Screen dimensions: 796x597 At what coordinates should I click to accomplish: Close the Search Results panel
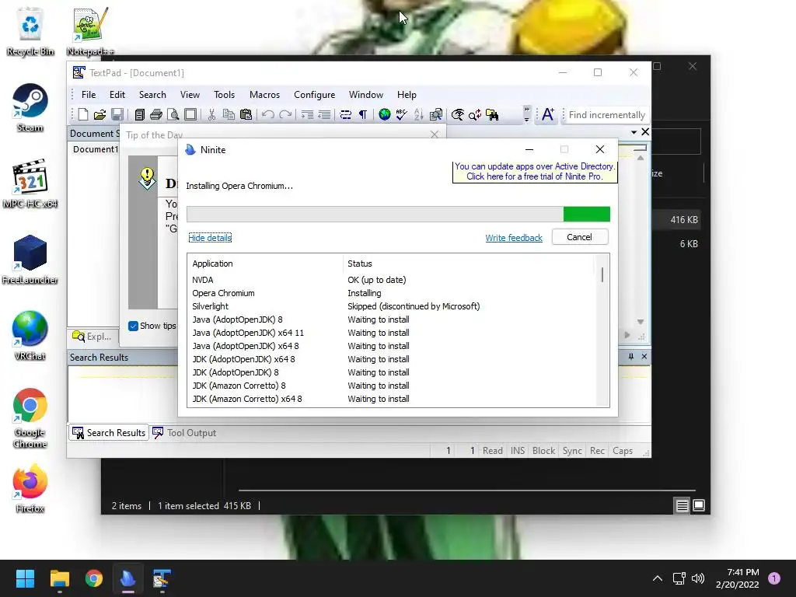(x=644, y=356)
